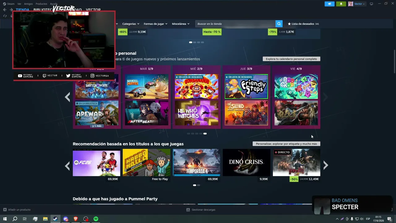The image size is (396, 223).
Task: Open The Boo Crew game thumbnail
Action: click(296, 86)
